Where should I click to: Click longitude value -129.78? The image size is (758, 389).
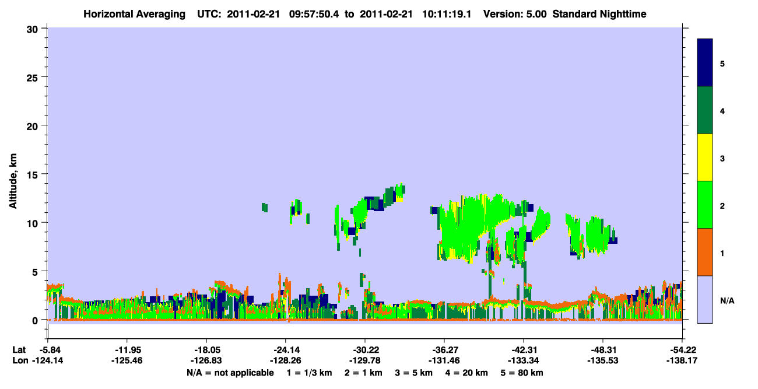coord(365,361)
